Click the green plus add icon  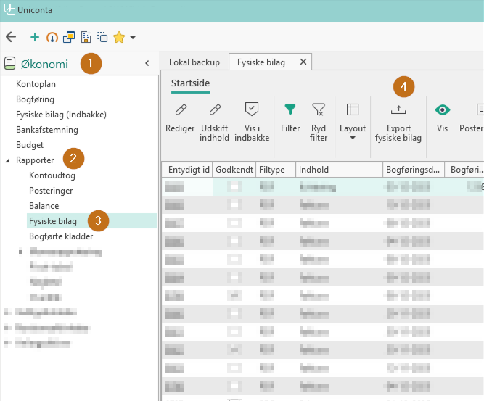click(x=35, y=37)
